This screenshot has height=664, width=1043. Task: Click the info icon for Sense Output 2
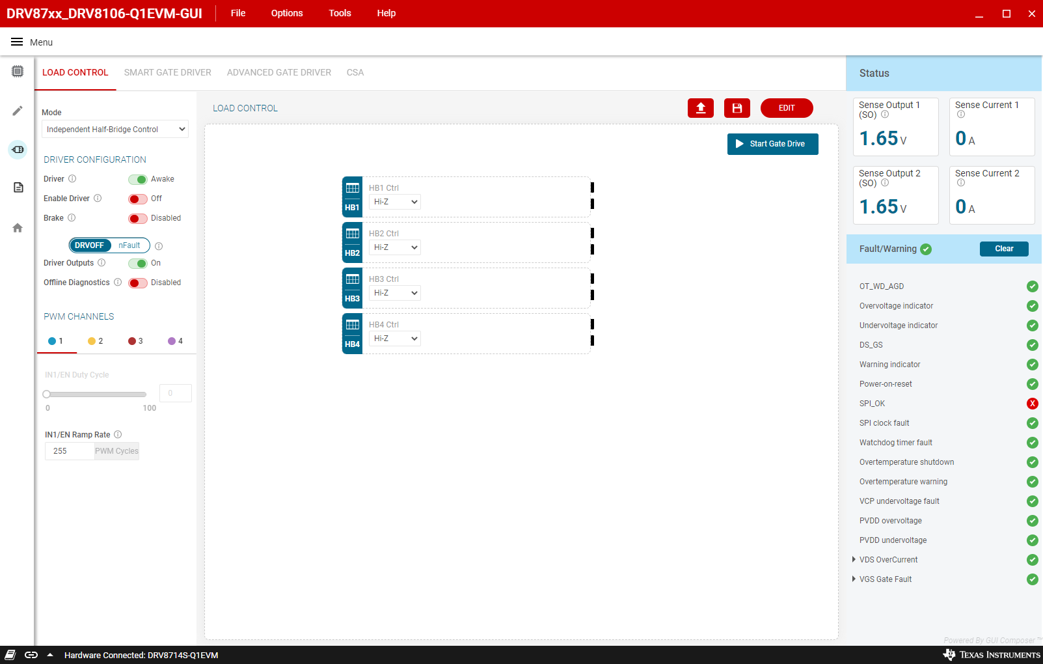pos(885,183)
